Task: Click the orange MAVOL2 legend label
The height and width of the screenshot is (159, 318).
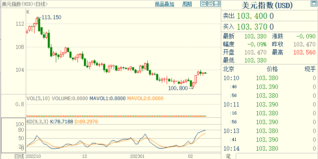Action: [x=145, y=99]
